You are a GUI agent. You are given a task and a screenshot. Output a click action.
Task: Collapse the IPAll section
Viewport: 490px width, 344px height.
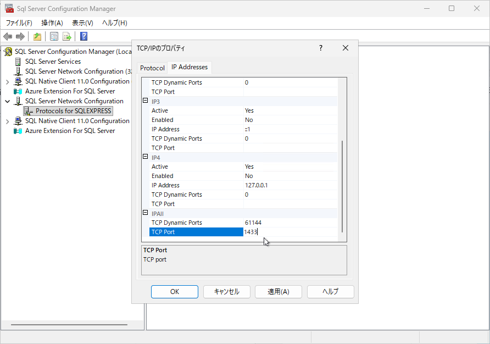click(x=146, y=213)
